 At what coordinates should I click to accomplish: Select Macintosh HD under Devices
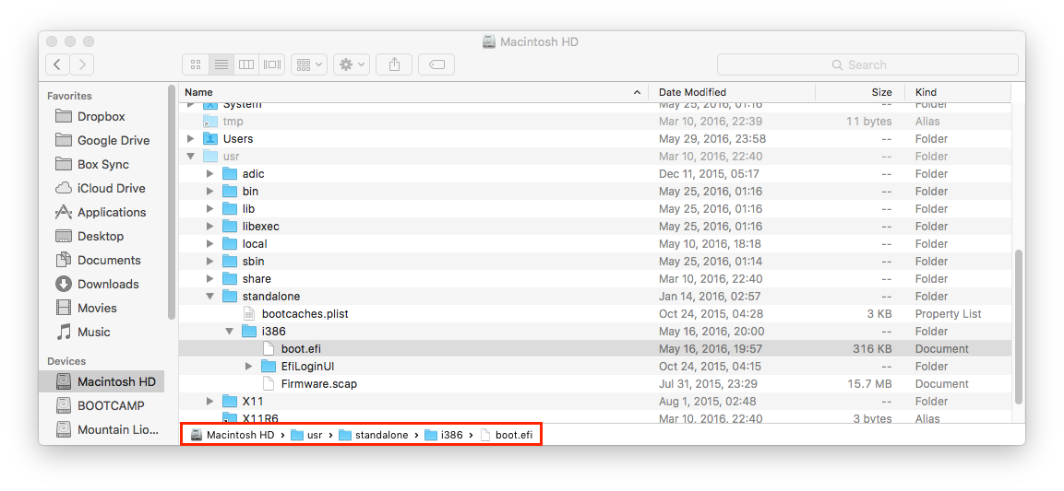102,381
